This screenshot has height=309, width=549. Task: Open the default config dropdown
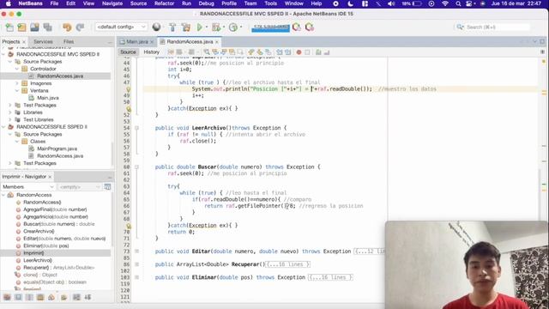point(121,27)
